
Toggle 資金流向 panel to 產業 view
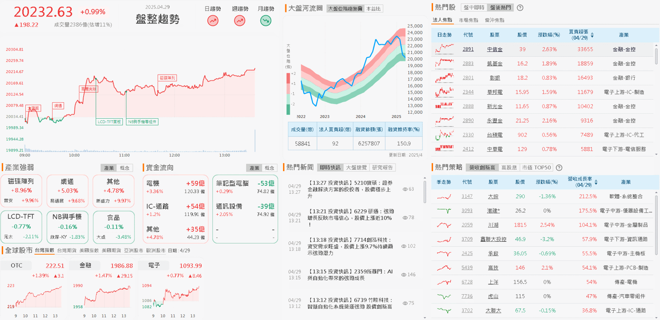254,168
